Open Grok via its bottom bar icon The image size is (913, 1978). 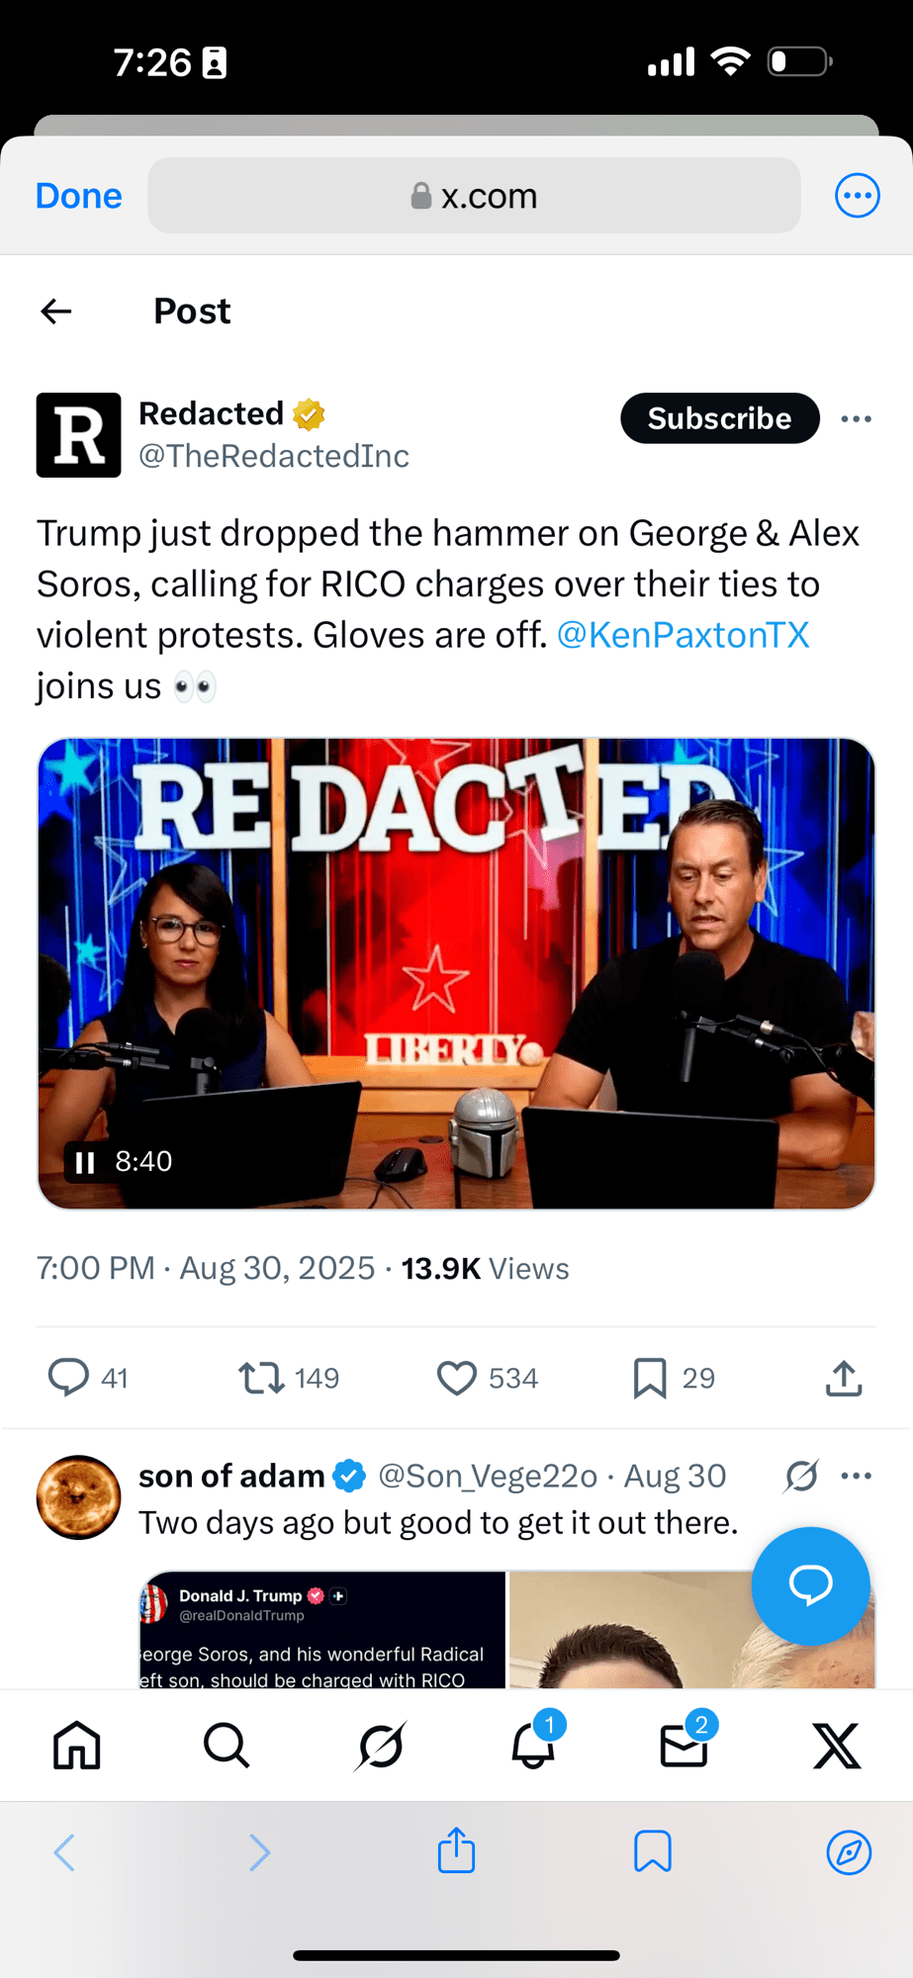380,1745
